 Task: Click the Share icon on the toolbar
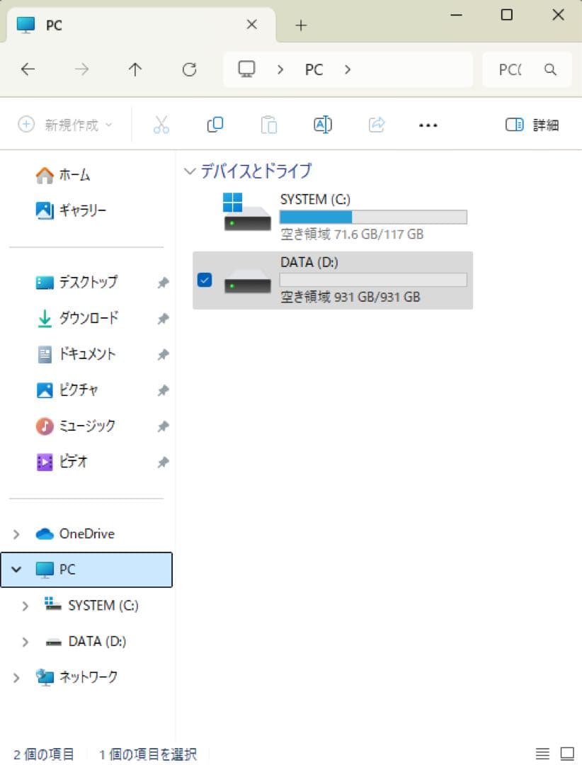tap(376, 125)
